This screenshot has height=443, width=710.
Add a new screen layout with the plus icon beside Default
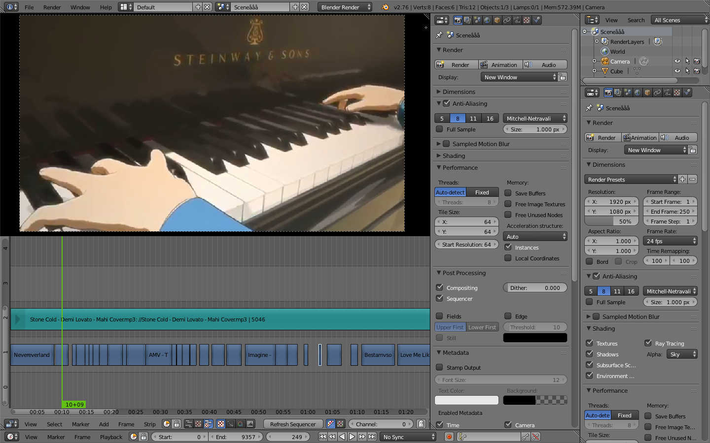click(198, 7)
